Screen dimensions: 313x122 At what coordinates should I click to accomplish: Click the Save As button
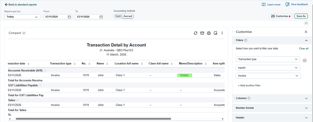[x=301, y=16]
